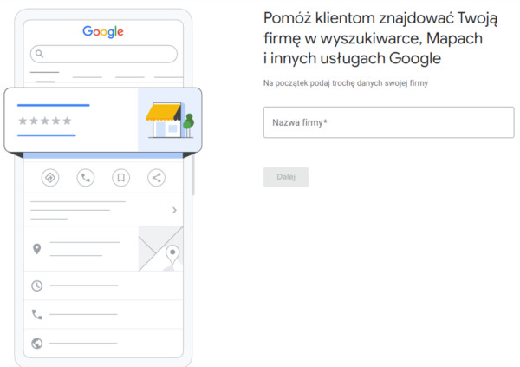Viewport: 520px width, 367px height.
Task: Click the magnifier icon in the mockup search bar
Action: tap(39, 54)
